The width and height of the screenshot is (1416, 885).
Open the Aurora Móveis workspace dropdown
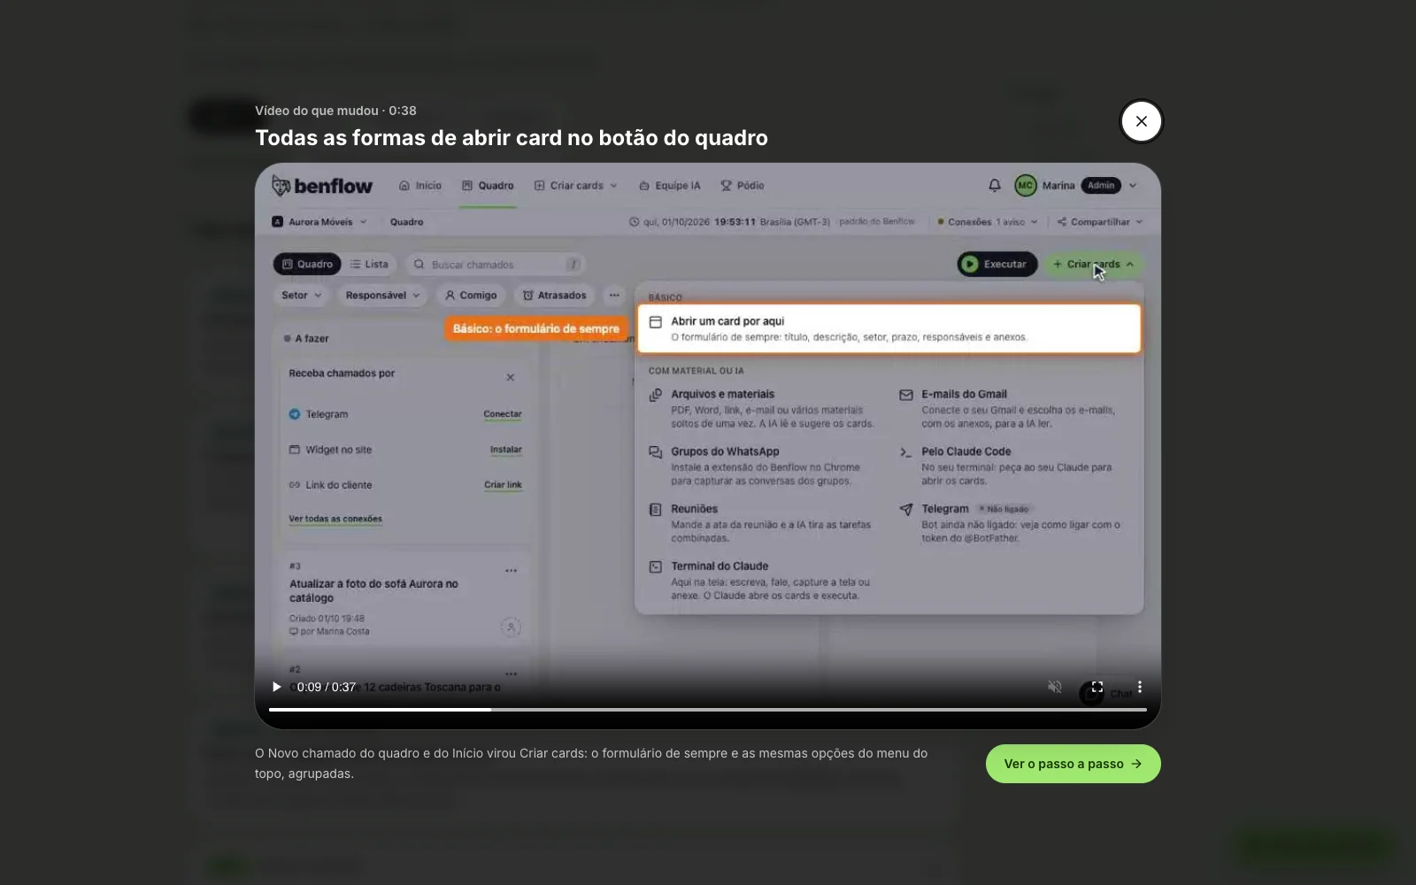tap(319, 222)
